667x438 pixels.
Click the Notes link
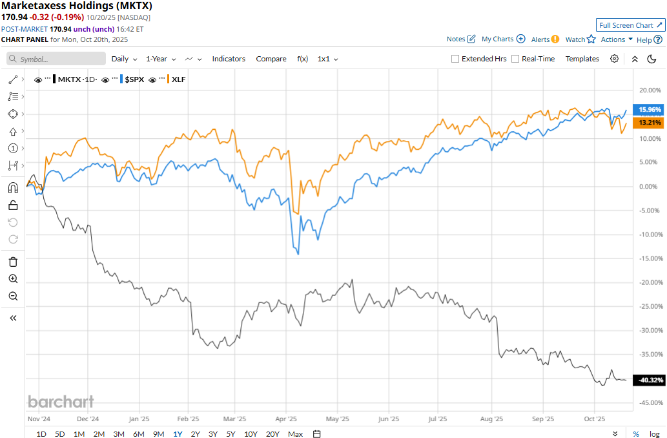click(x=456, y=39)
